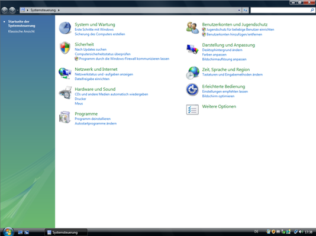Click Erste Schritte mit Windows
This screenshot has height=236, width=316.
(x=94, y=29)
